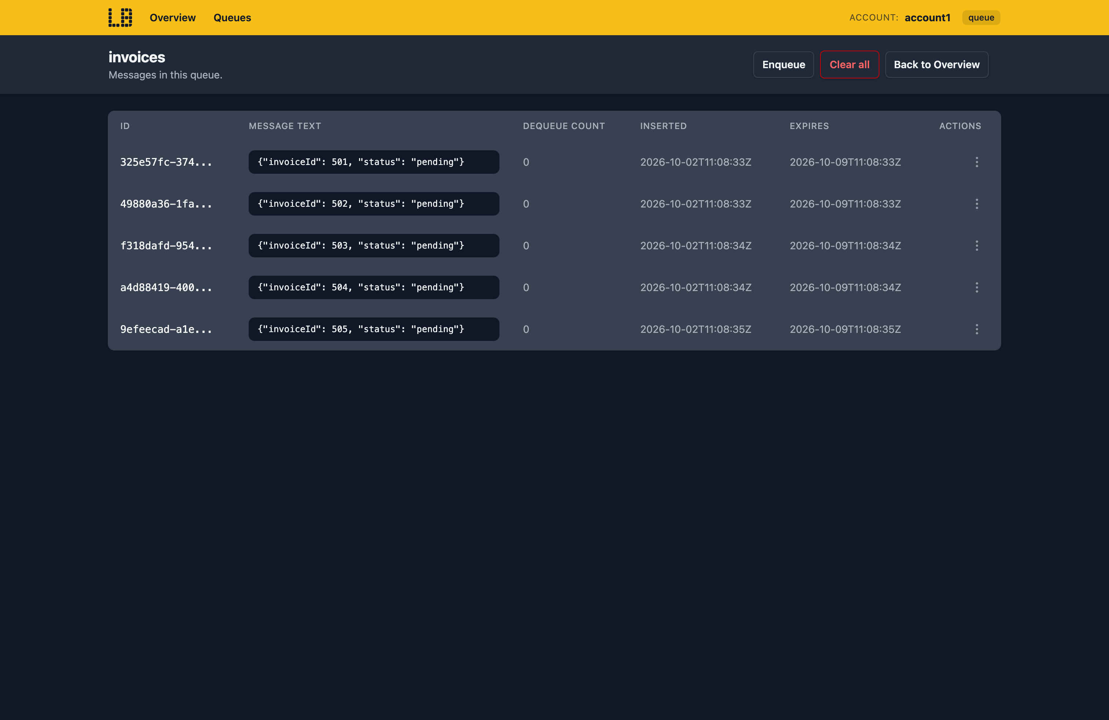This screenshot has width=1109, height=720.
Task: Click the 'Messages in this queue.' subtitle
Action: 165,75
